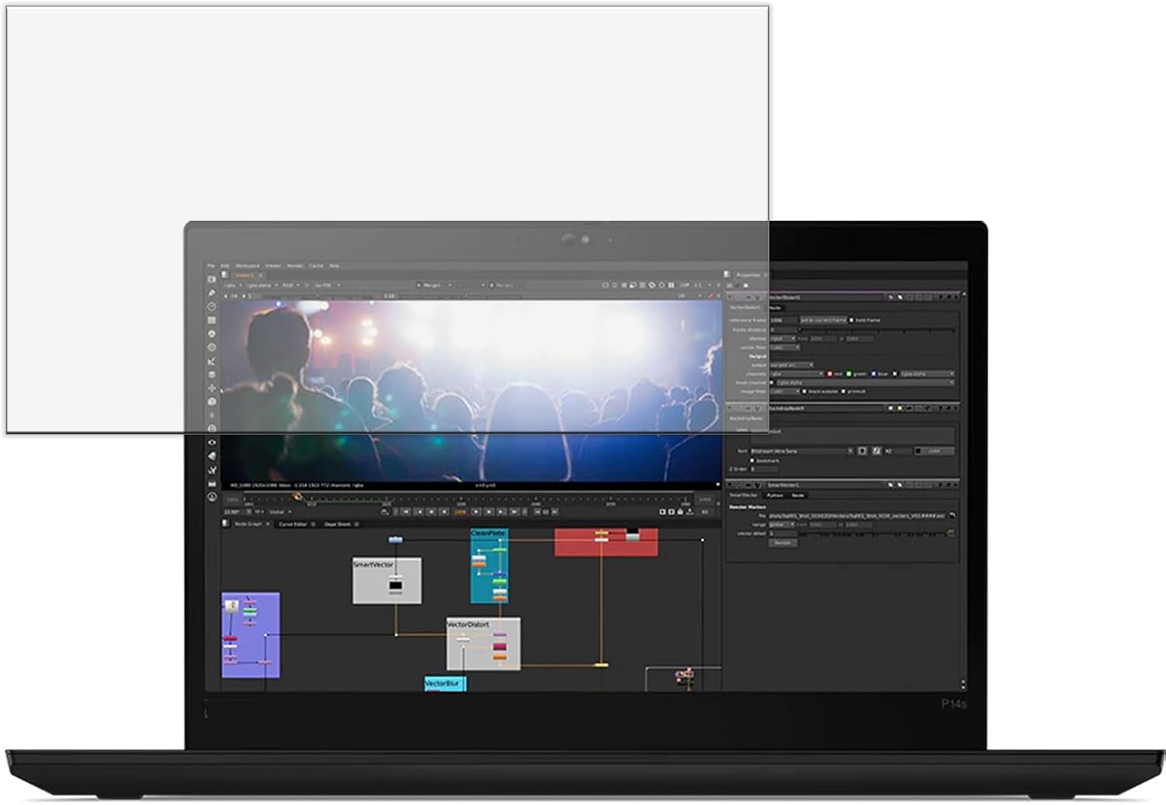Image resolution: width=1166 pixels, height=805 pixels.
Task: Play the viewer backward
Action: pos(444,511)
